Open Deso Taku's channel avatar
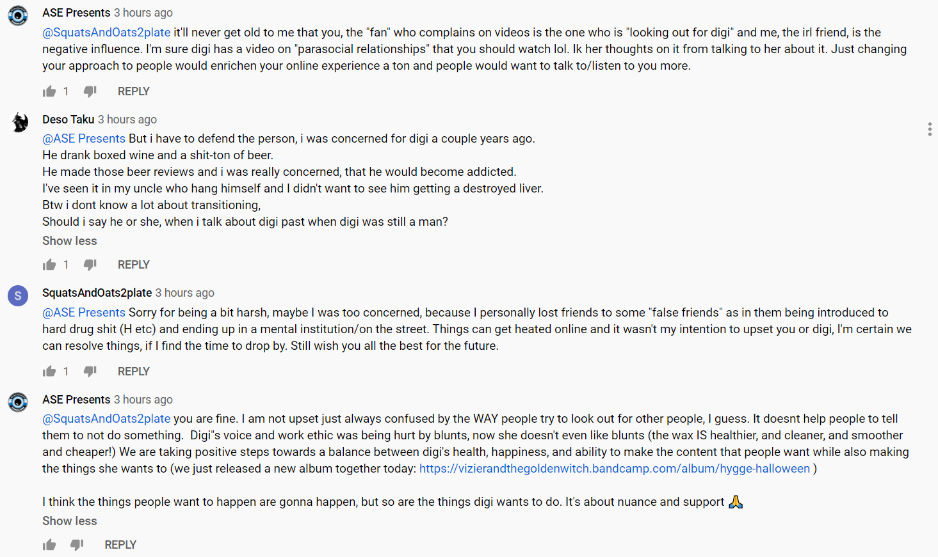 [x=19, y=122]
